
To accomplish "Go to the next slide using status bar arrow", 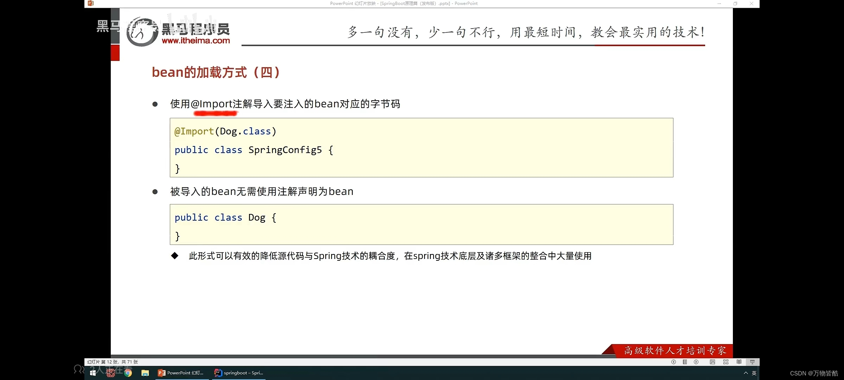I will [x=696, y=362].
